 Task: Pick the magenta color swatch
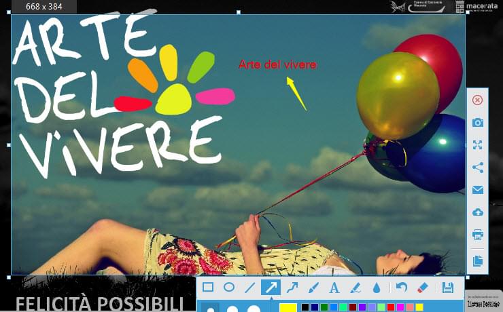(x=400, y=307)
